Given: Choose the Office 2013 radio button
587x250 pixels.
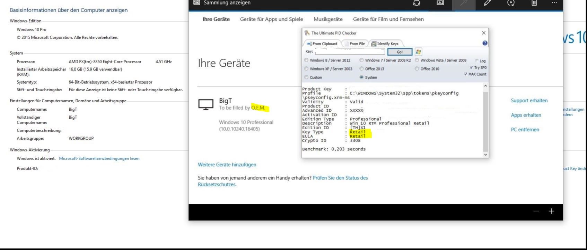Looking at the screenshot, I should pos(361,69).
